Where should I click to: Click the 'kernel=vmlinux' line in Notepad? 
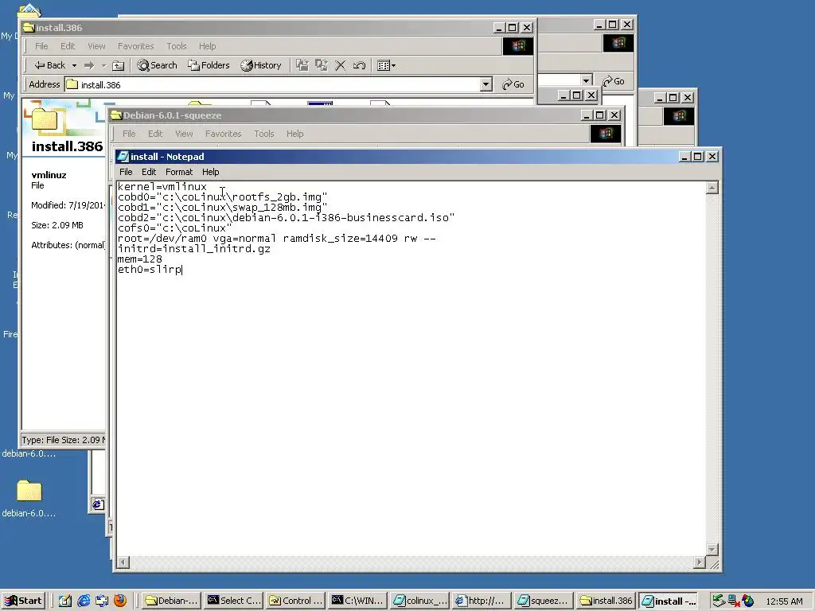[162, 186]
